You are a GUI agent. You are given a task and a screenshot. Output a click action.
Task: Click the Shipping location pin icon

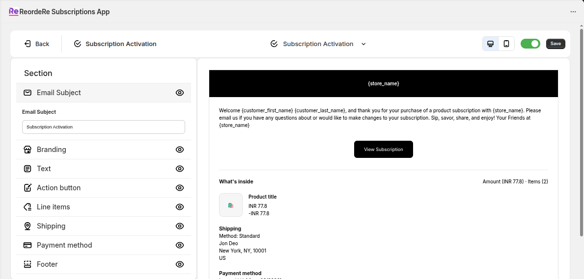(x=28, y=226)
